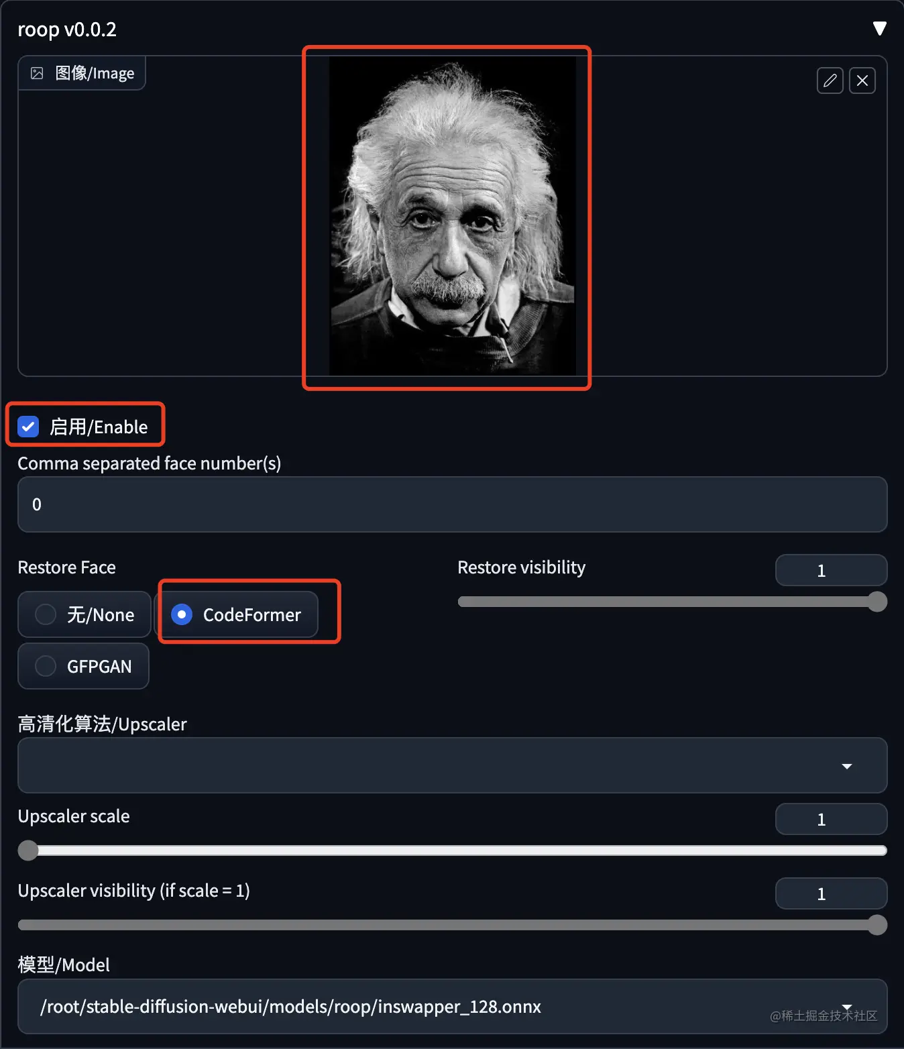Image resolution: width=904 pixels, height=1049 pixels.
Task: Click the Upscaler scale value box
Action: [x=832, y=820]
